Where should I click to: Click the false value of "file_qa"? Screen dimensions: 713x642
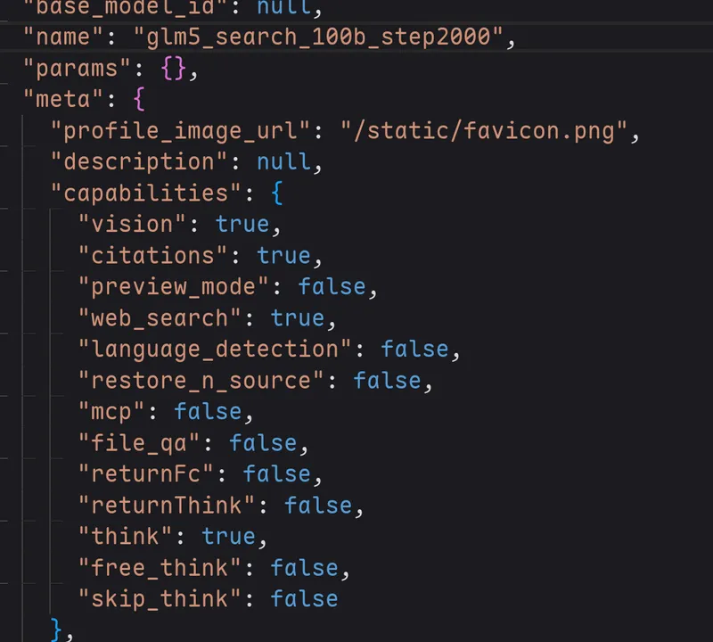[x=263, y=443]
